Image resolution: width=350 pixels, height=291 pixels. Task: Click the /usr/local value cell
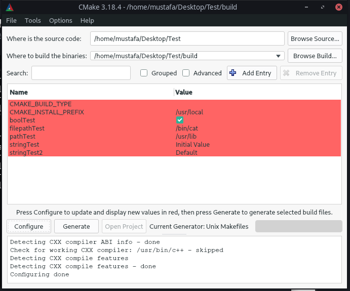[x=189, y=112]
